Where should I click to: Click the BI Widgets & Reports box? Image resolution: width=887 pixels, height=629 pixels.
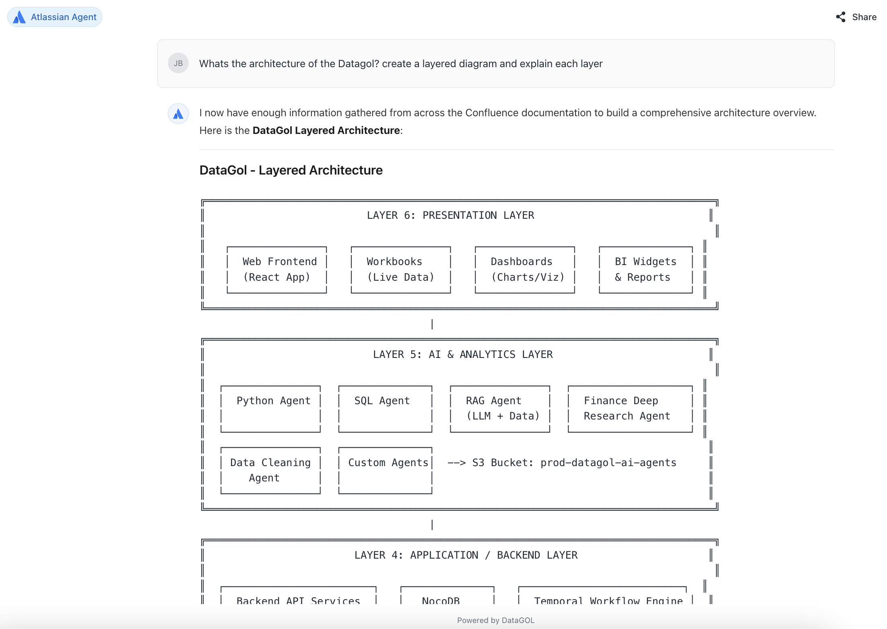[x=646, y=269]
